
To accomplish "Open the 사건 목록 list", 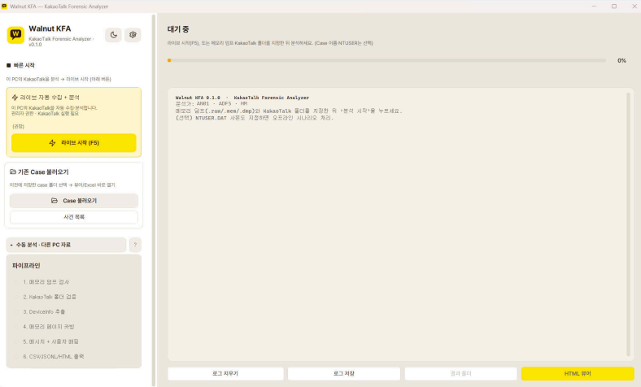I will [x=73, y=217].
